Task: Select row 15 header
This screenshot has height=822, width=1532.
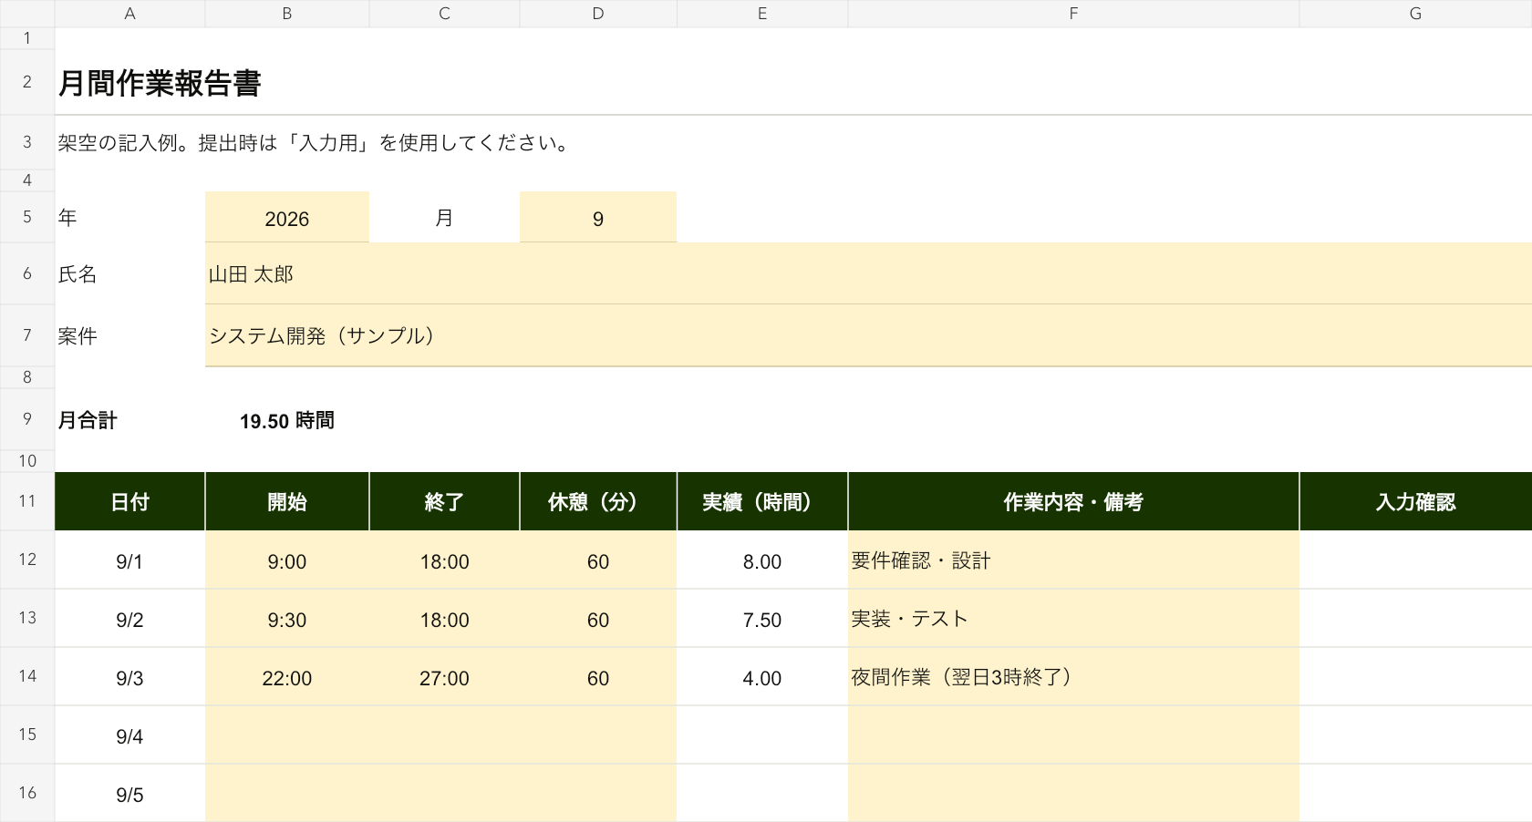Action: (x=27, y=735)
